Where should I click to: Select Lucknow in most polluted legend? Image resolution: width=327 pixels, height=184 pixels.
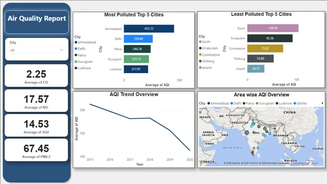pos(83,68)
